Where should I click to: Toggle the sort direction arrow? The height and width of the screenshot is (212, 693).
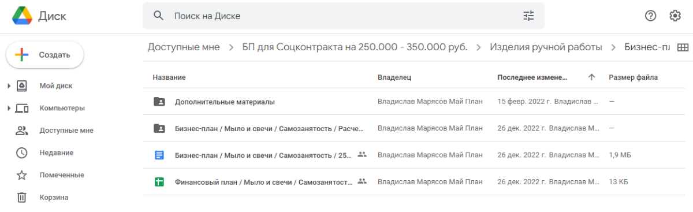[x=591, y=77]
